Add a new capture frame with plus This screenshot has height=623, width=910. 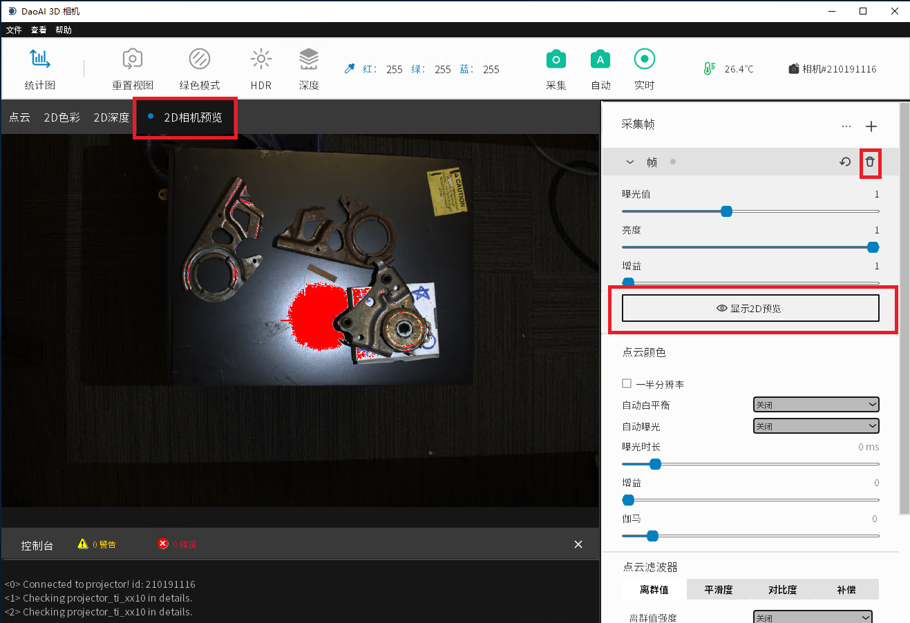(871, 126)
